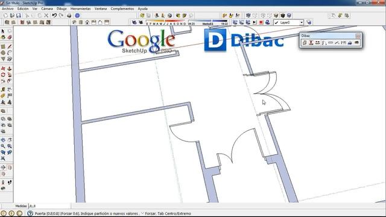The image size is (386, 217).
Task: Switch to Front view house icon
Action: coord(87,22)
